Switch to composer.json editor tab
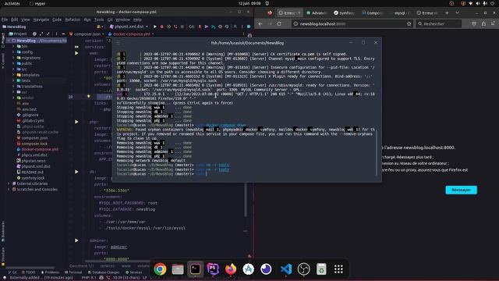This screenshot has width=499, height=281. point(87,34)
